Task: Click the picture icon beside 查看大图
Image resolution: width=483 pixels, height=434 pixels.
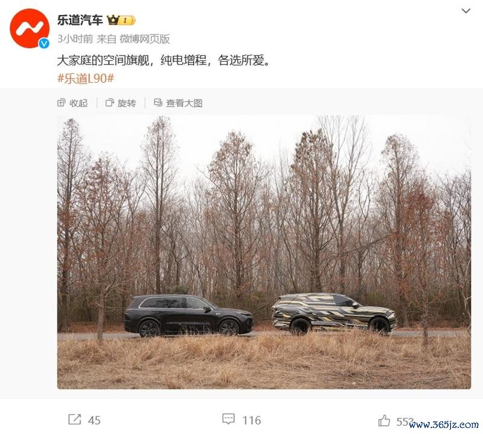Action: (x=158, y=103)
